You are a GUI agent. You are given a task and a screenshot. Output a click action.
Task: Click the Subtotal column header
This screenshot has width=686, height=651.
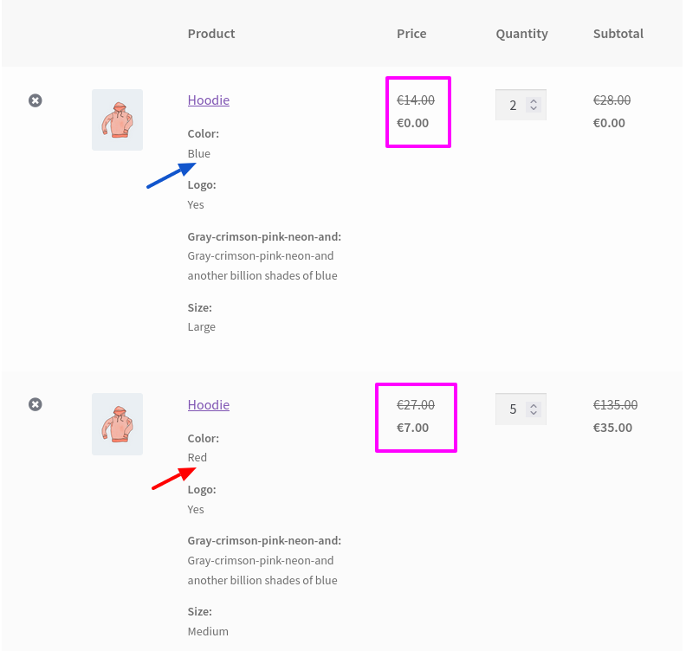coord(618,34)
